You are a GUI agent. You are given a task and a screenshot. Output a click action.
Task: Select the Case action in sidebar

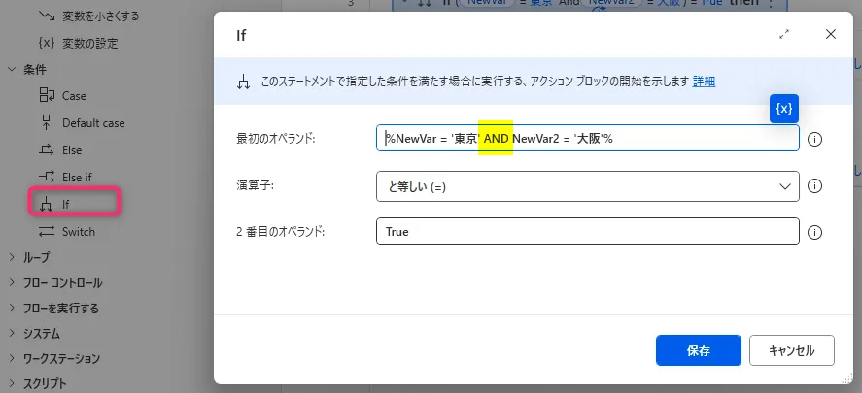coord(74,96)
